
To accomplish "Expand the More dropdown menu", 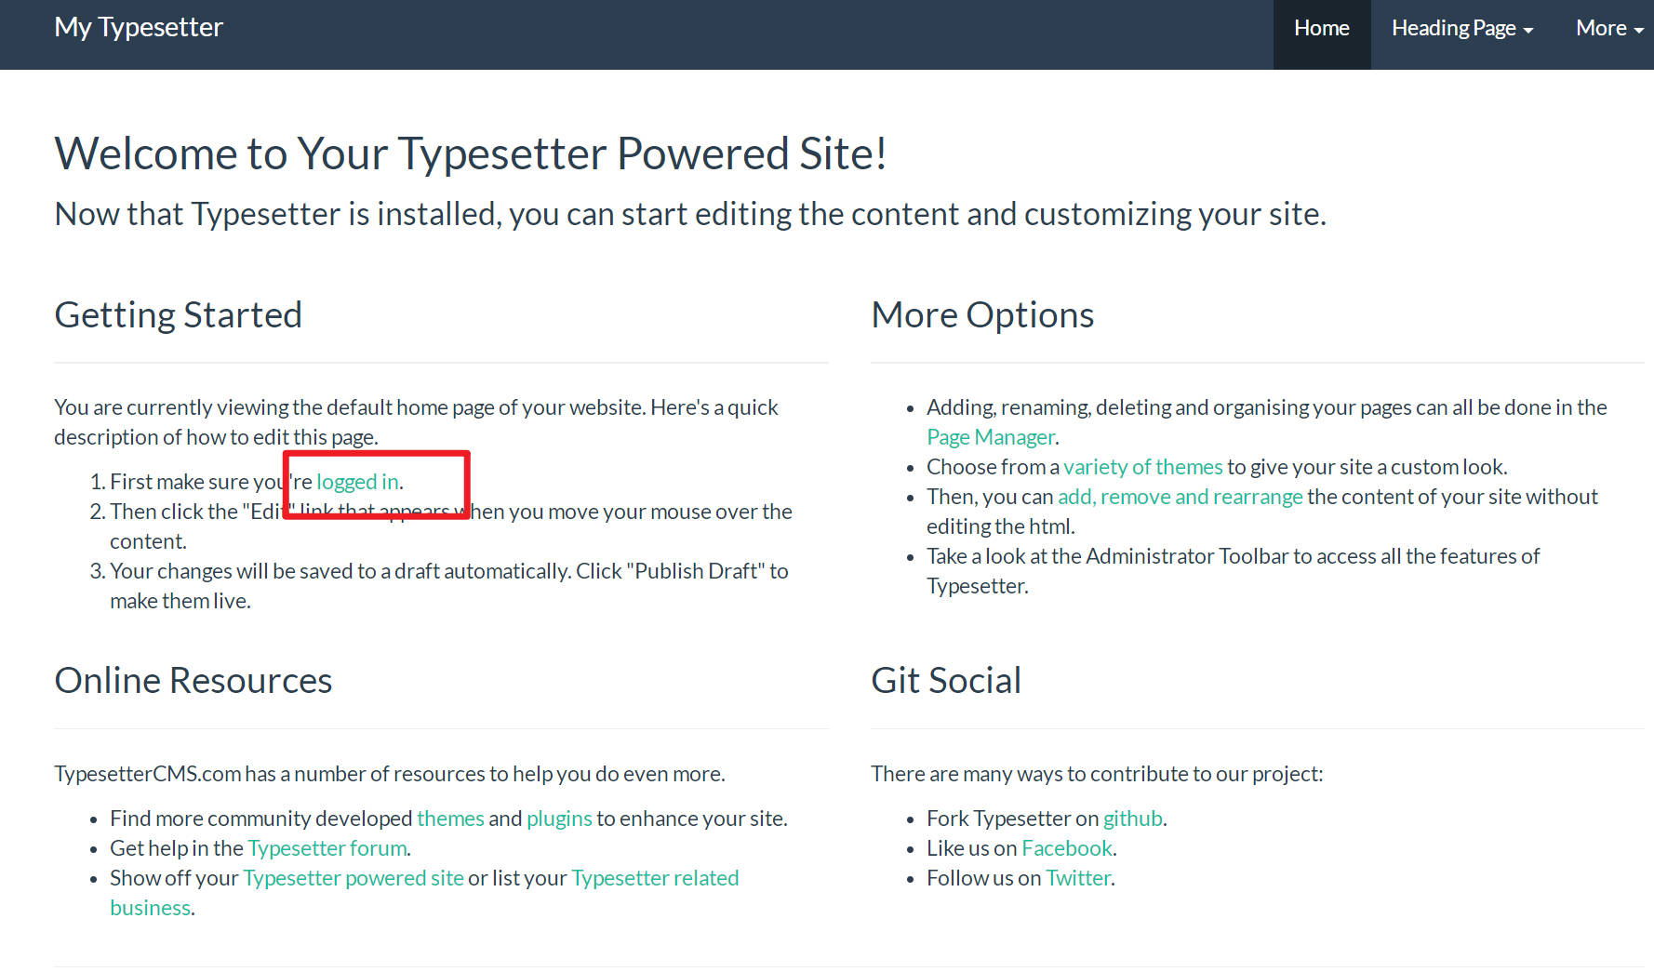I will [x=1609, y=29].
